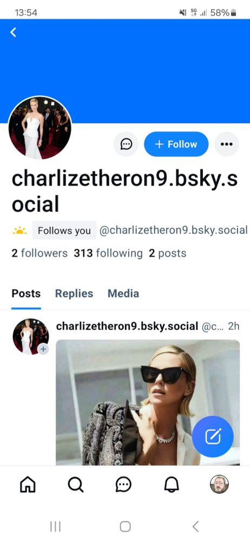This screenshot has height=542, width=250.
Task: Open the large profile avatar picture
Action: [x=40, y=128]
